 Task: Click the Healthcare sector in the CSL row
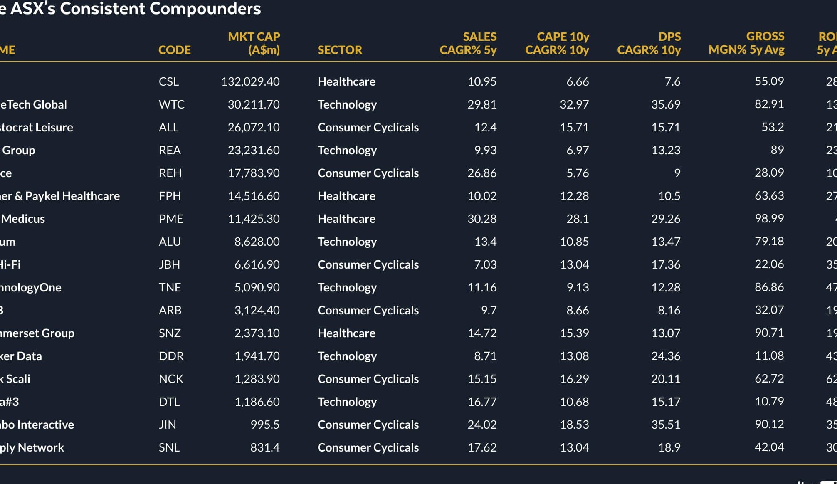(346, 81)
